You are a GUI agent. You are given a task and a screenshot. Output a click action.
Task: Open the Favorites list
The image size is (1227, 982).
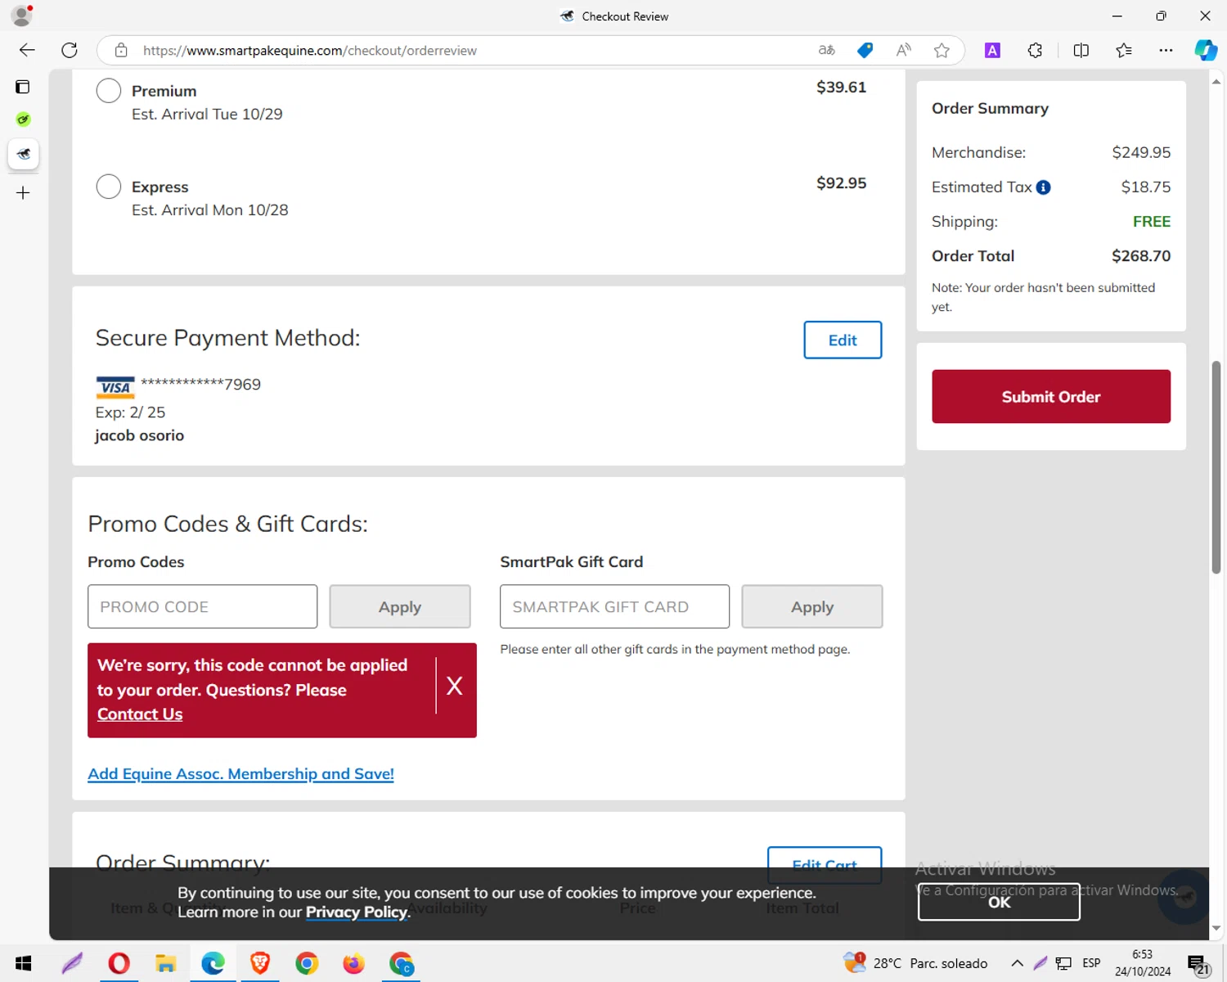1123,50
